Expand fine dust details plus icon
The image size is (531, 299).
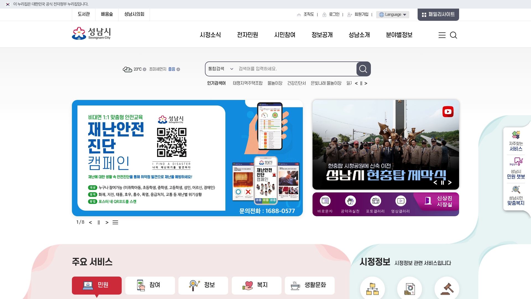coord(178,69)
